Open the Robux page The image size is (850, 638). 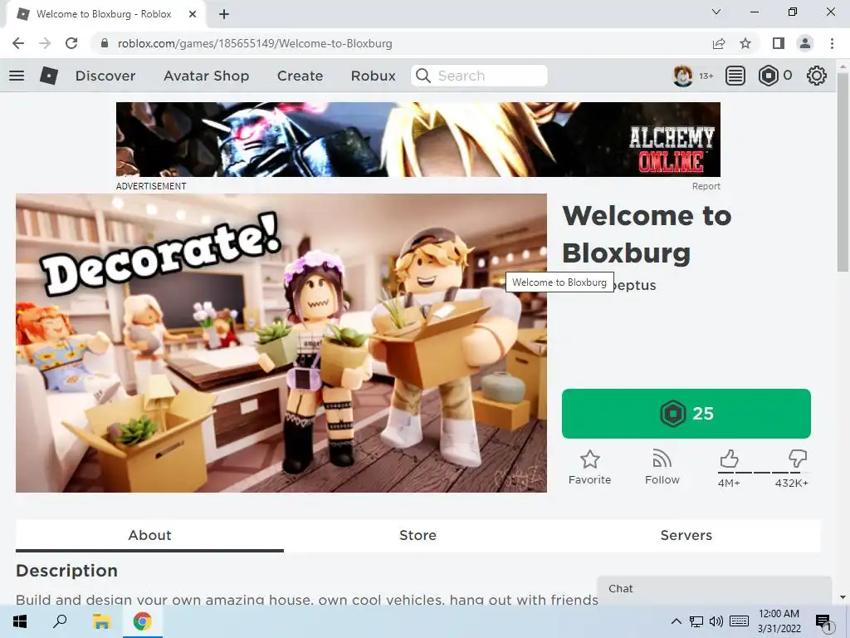point(373,76)
